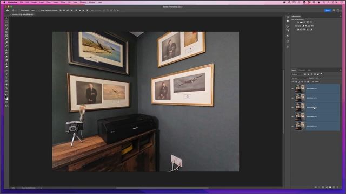
Task: Select the Pen tool
Action: coord(6,71)
